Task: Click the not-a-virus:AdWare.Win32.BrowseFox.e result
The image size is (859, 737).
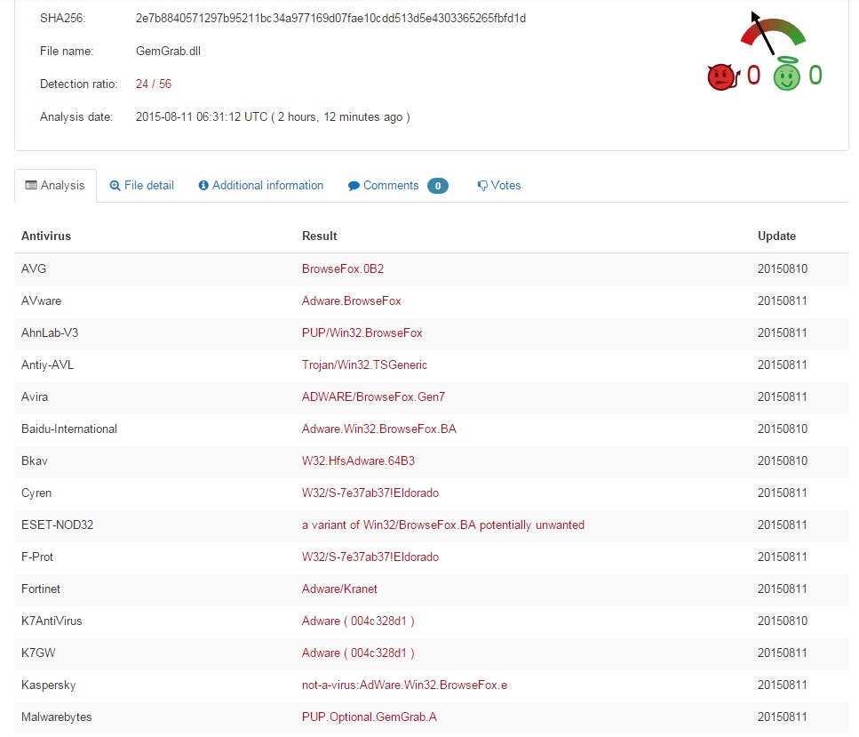Action: [404, 685]
